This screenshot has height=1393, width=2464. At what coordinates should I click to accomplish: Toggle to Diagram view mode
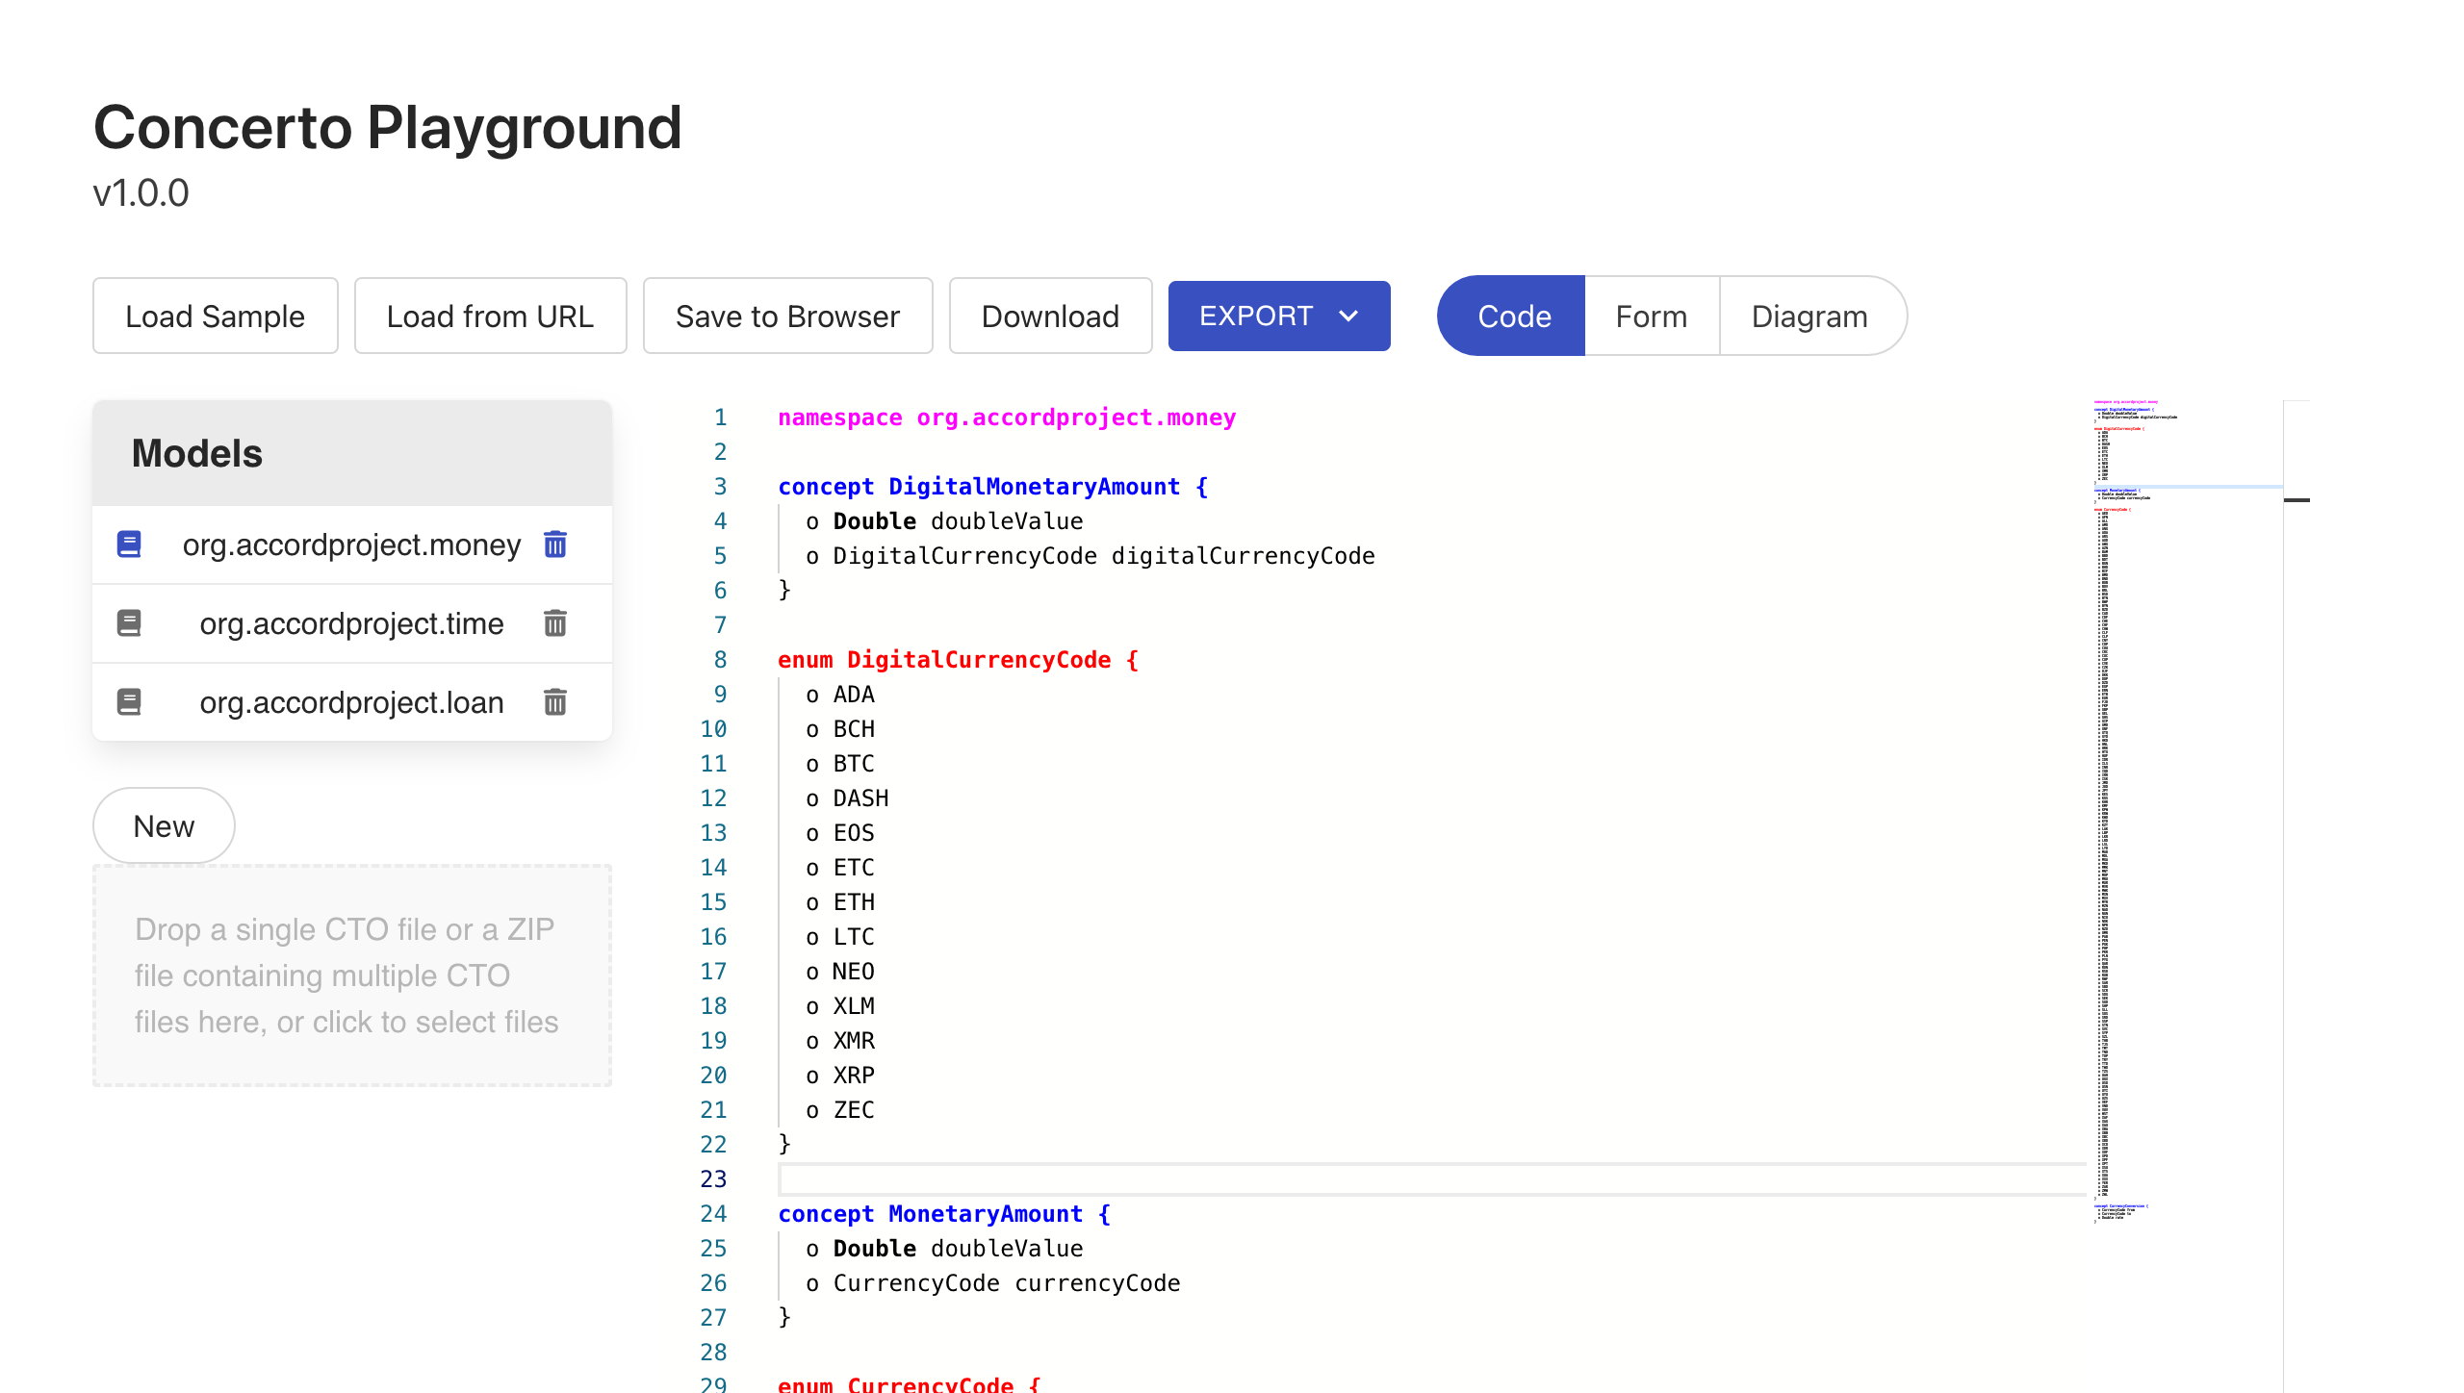(x=1808, y=317)
